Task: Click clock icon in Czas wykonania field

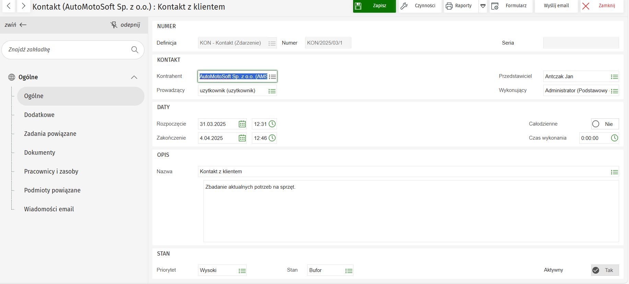Action: click(x=614, y=138)
